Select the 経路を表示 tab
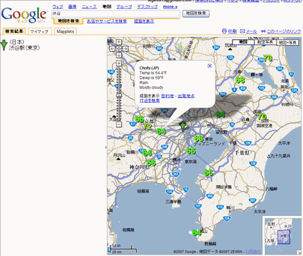 [144, 21]
